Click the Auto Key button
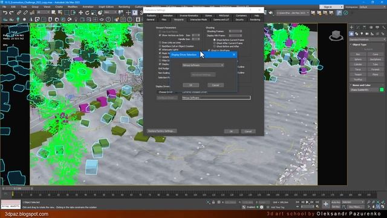The height and width of the screenshot is (218, 387). click(x=336, y=202)
